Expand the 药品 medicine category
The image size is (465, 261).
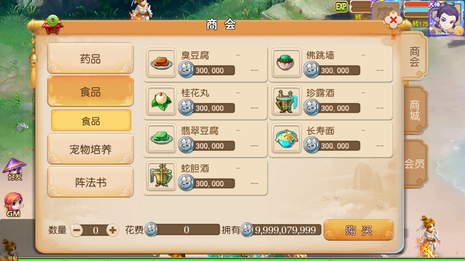(x=90, y=59)
